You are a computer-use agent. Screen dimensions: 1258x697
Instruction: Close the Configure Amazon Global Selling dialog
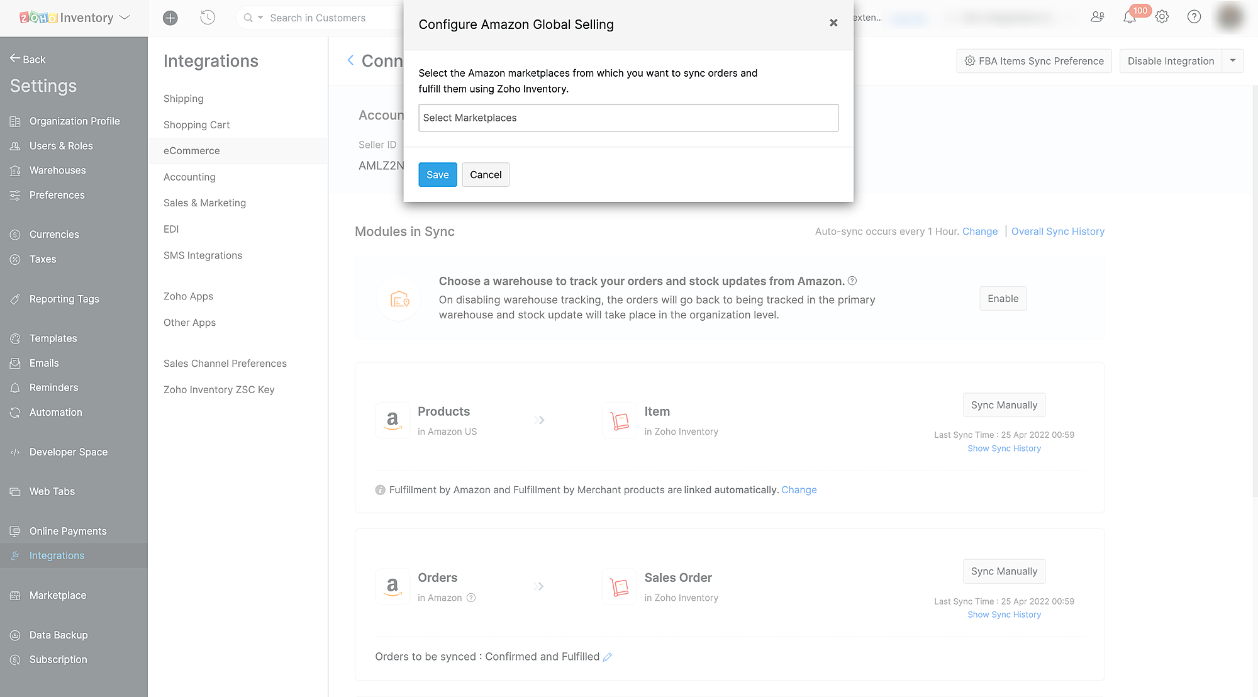point(833,23)
